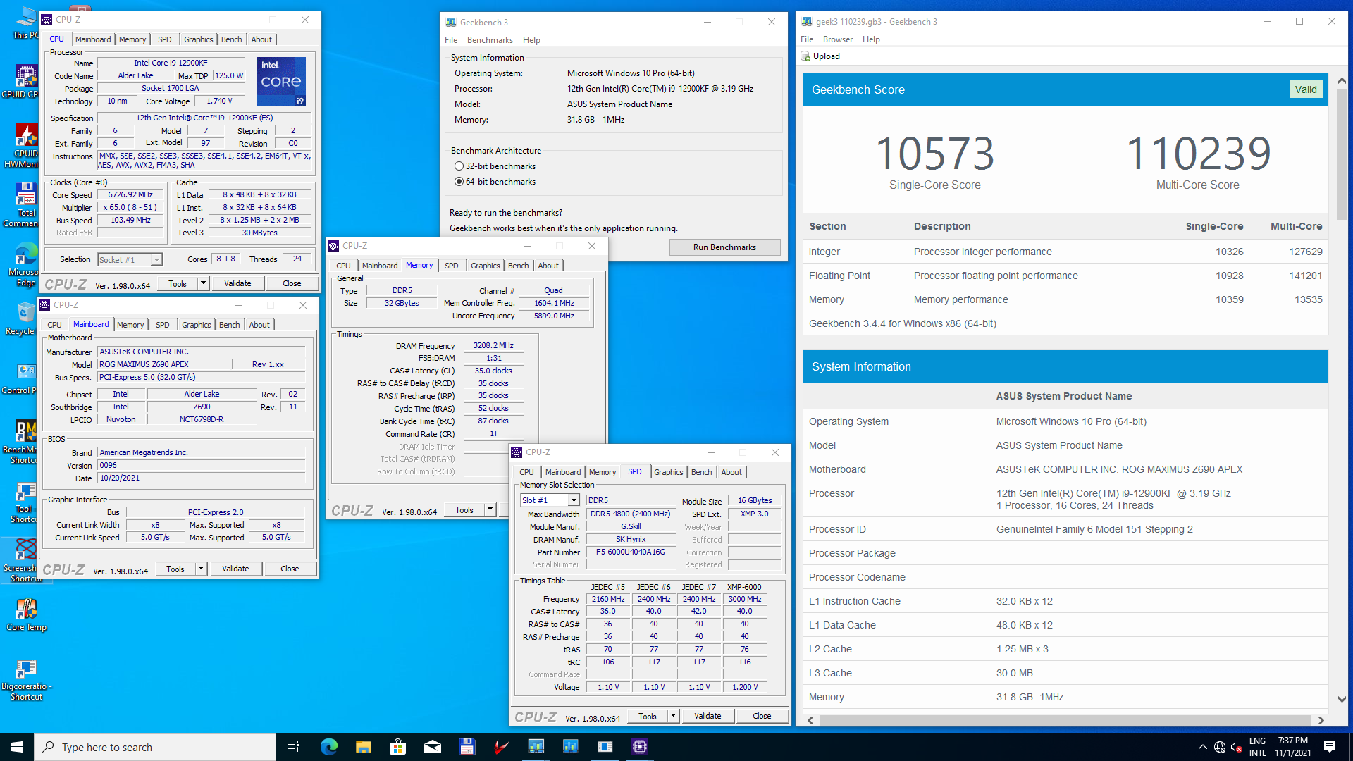The width and height of the screenshot is (1353, 761).
Task: Open the Core Temp desktop icon
Action: point(26,614)
